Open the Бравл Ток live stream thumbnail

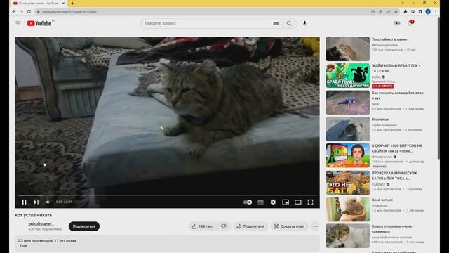point(348,75)
